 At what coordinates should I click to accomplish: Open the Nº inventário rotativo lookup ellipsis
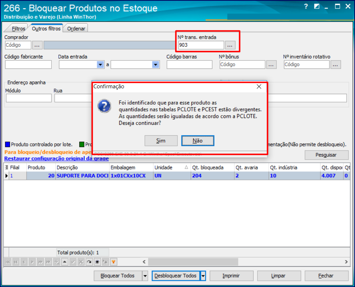point(335,65)
